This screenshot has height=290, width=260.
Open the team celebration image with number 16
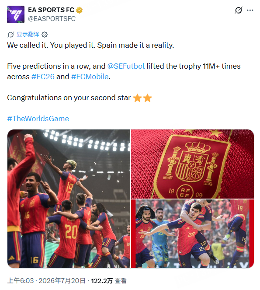tap(69, 199)
